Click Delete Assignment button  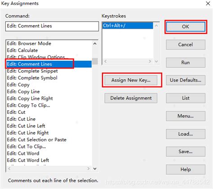(x=131, y=98)
